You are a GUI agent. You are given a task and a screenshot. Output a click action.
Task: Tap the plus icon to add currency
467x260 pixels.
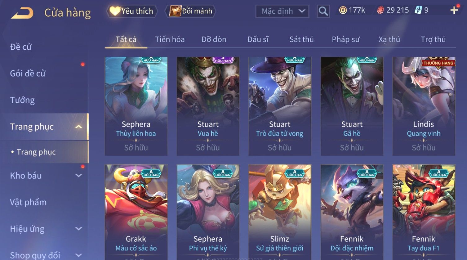pyautogui.click(x=454, y=10)
